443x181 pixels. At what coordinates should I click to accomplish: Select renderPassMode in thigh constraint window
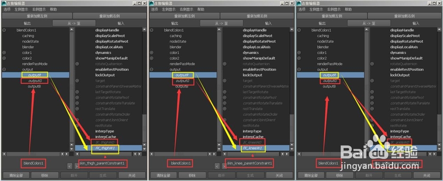coord(35,64)
